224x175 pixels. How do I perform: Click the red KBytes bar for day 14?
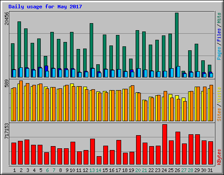pyautogui.click(x=99, y=161)
